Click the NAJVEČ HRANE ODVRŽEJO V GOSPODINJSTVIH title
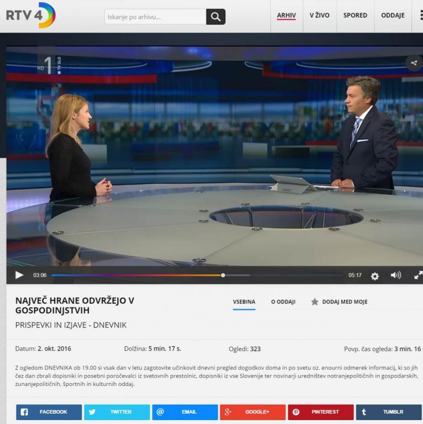This screenshot has height=424, width=423. coord(75,305)
